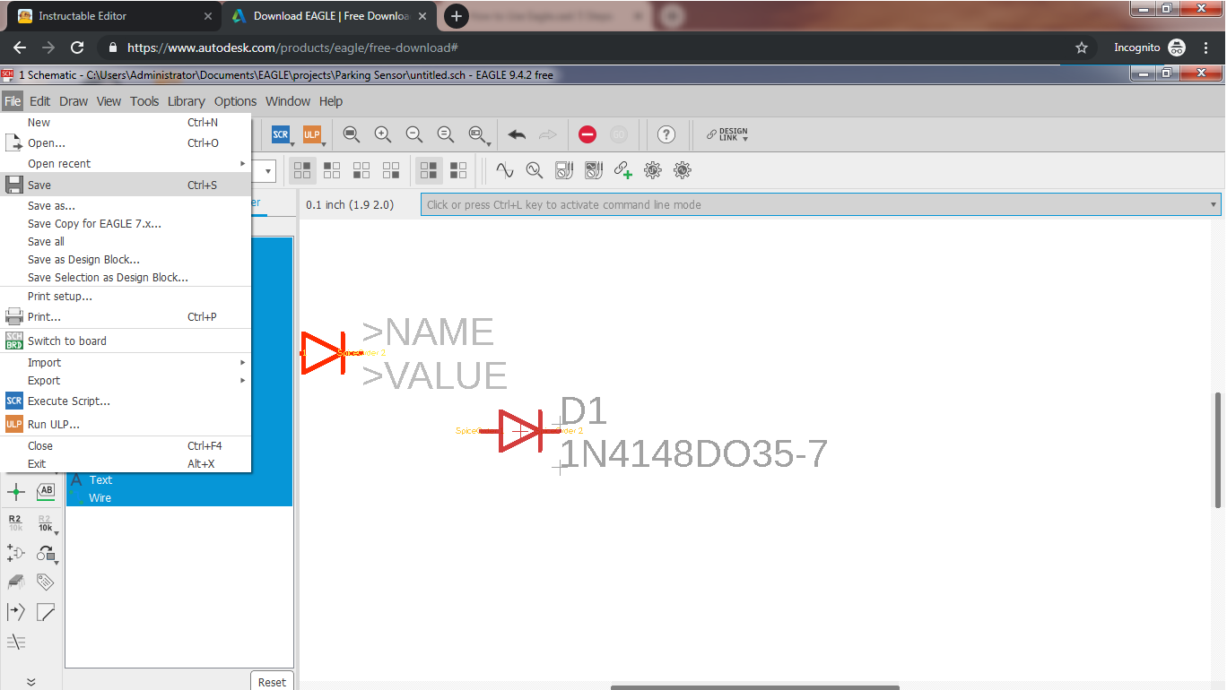Click the second multimeter icon with waveform
This screenshot has width=1227, height=690.
point(594,169)
